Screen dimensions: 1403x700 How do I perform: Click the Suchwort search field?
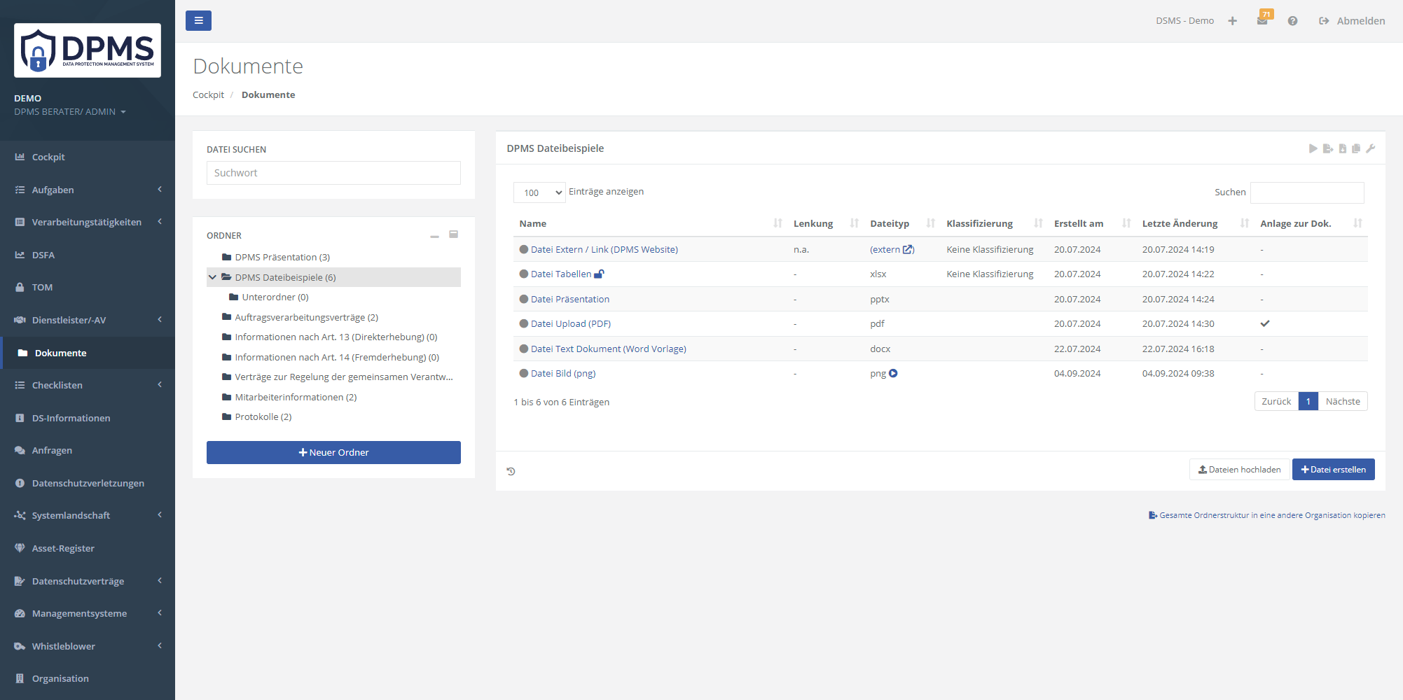tap(333, 173)
